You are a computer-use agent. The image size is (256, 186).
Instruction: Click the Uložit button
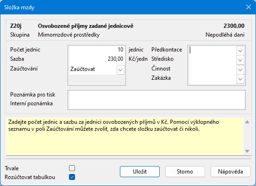point(140,172)
